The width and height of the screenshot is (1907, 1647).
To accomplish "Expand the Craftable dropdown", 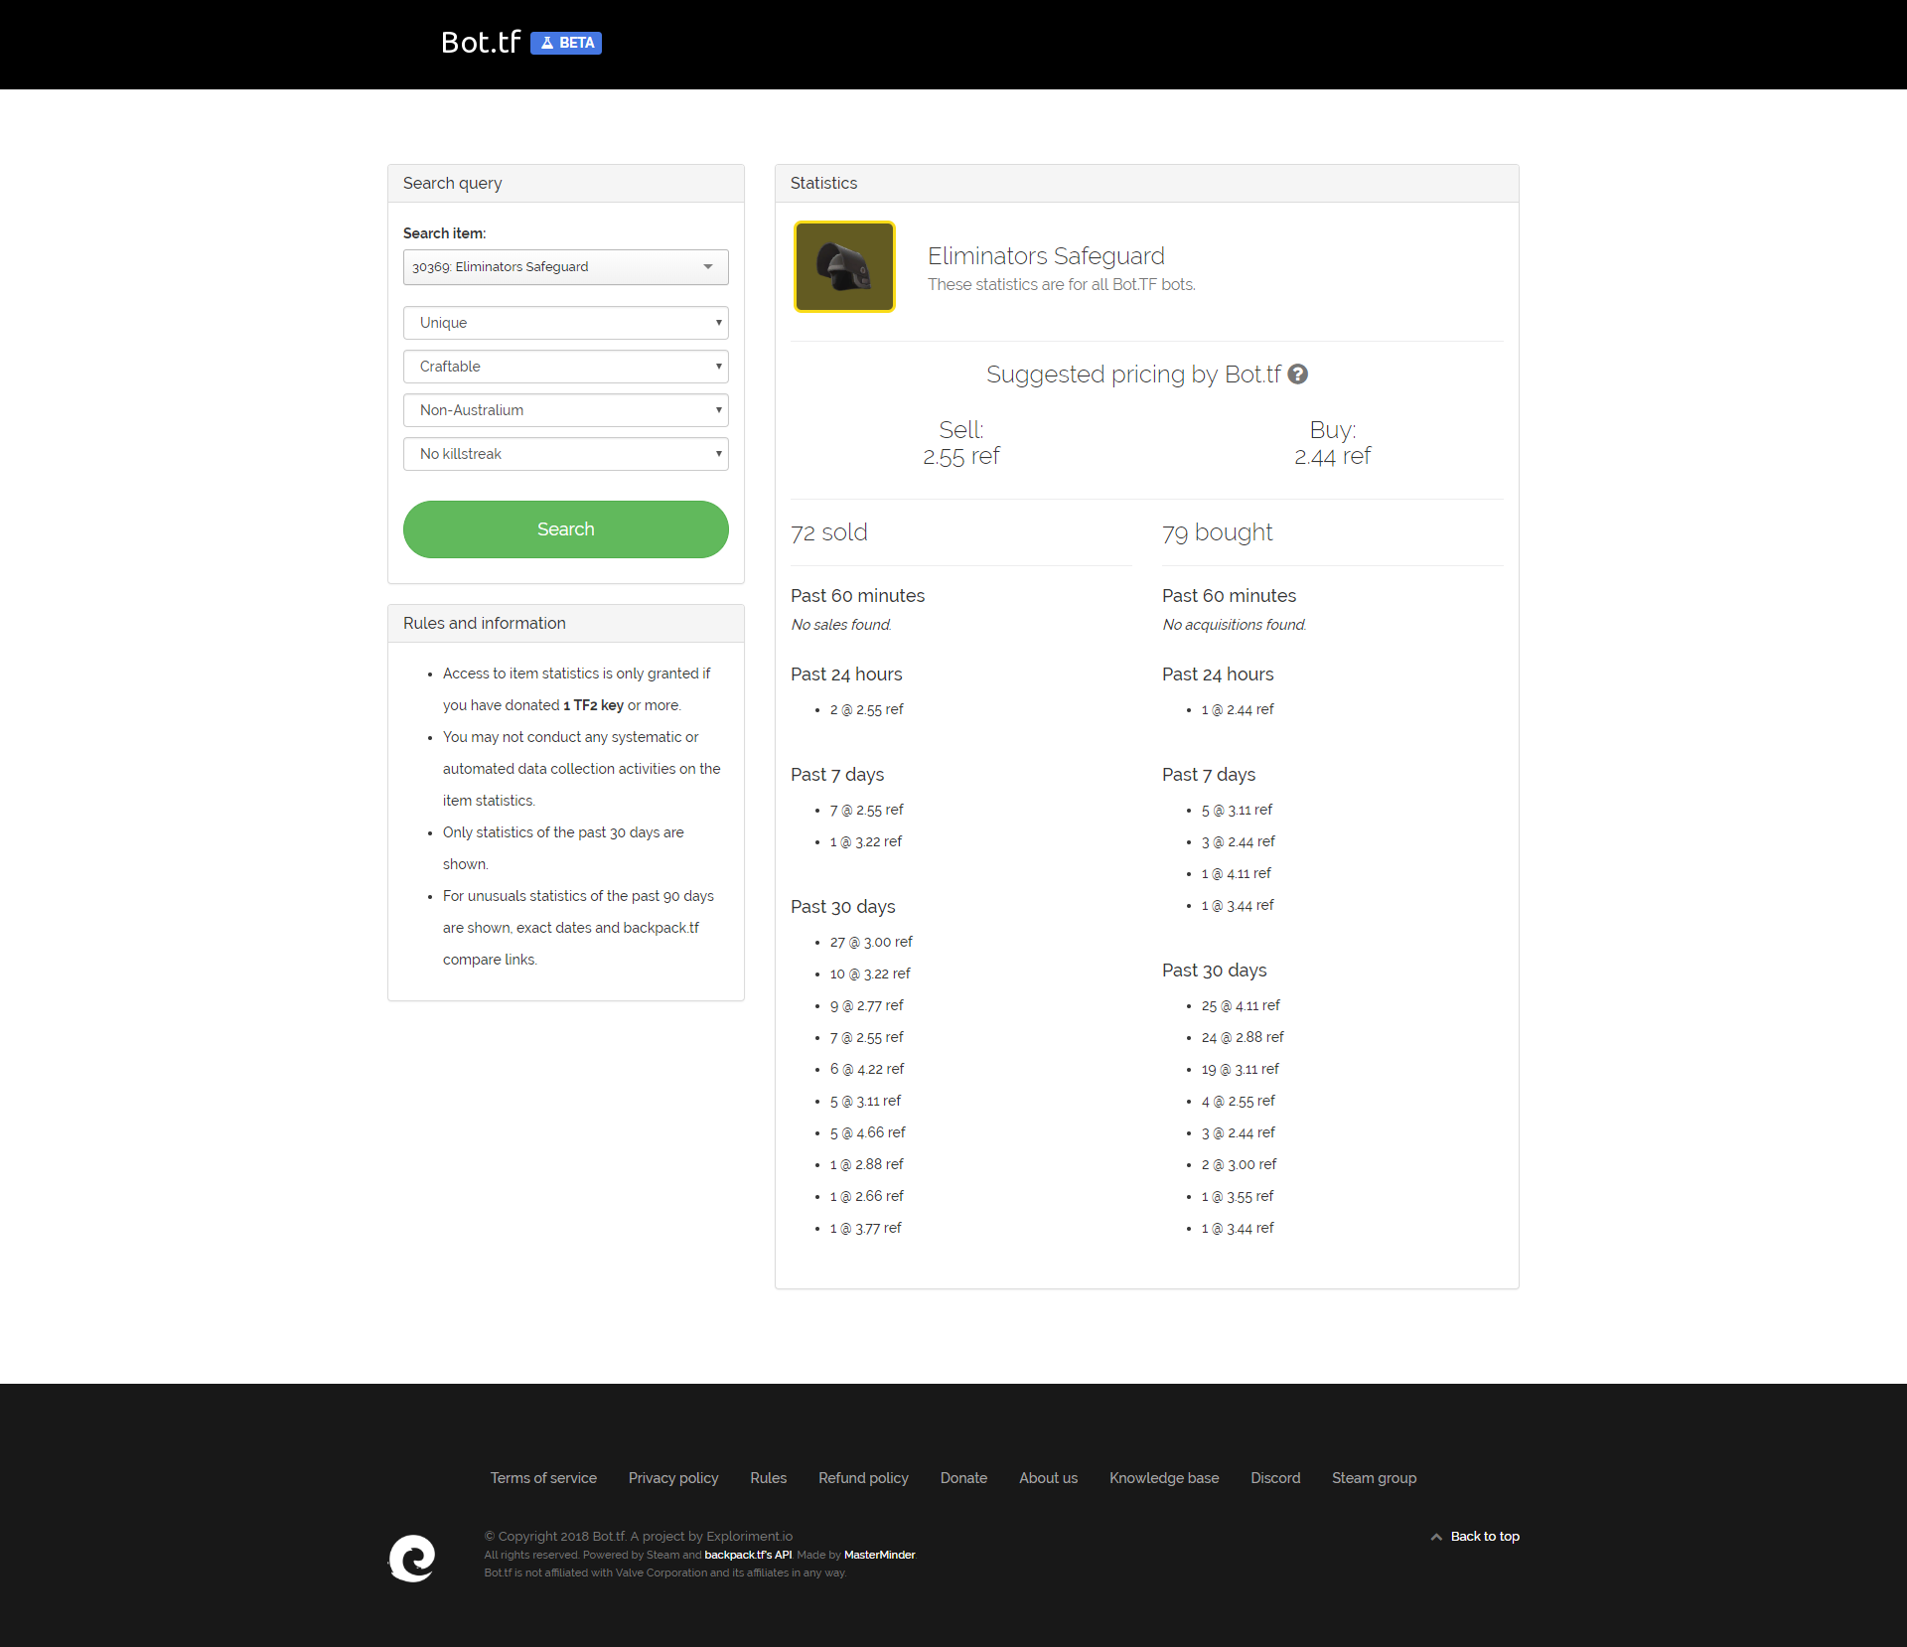I will (x=565, y=367).
